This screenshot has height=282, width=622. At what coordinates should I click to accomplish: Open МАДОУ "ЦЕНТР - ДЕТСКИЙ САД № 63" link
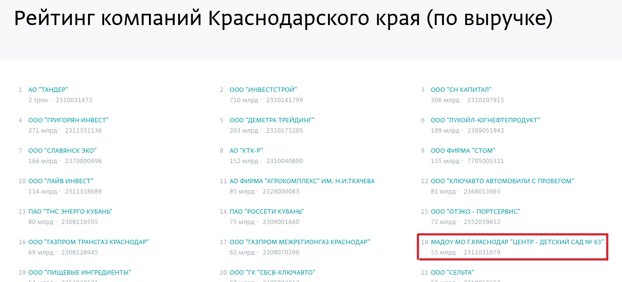click(517, 242)
